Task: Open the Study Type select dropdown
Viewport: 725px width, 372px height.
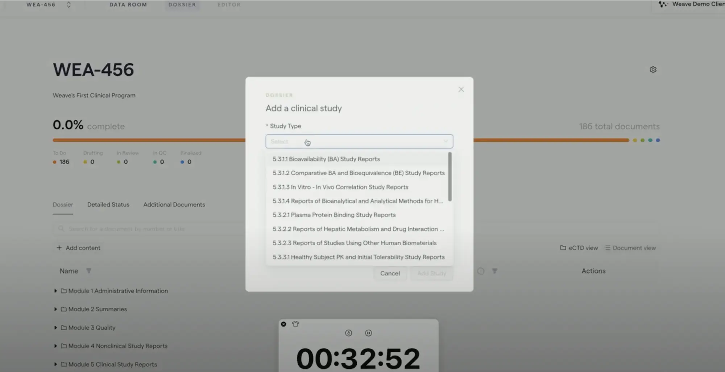Action: coord(359,141)
